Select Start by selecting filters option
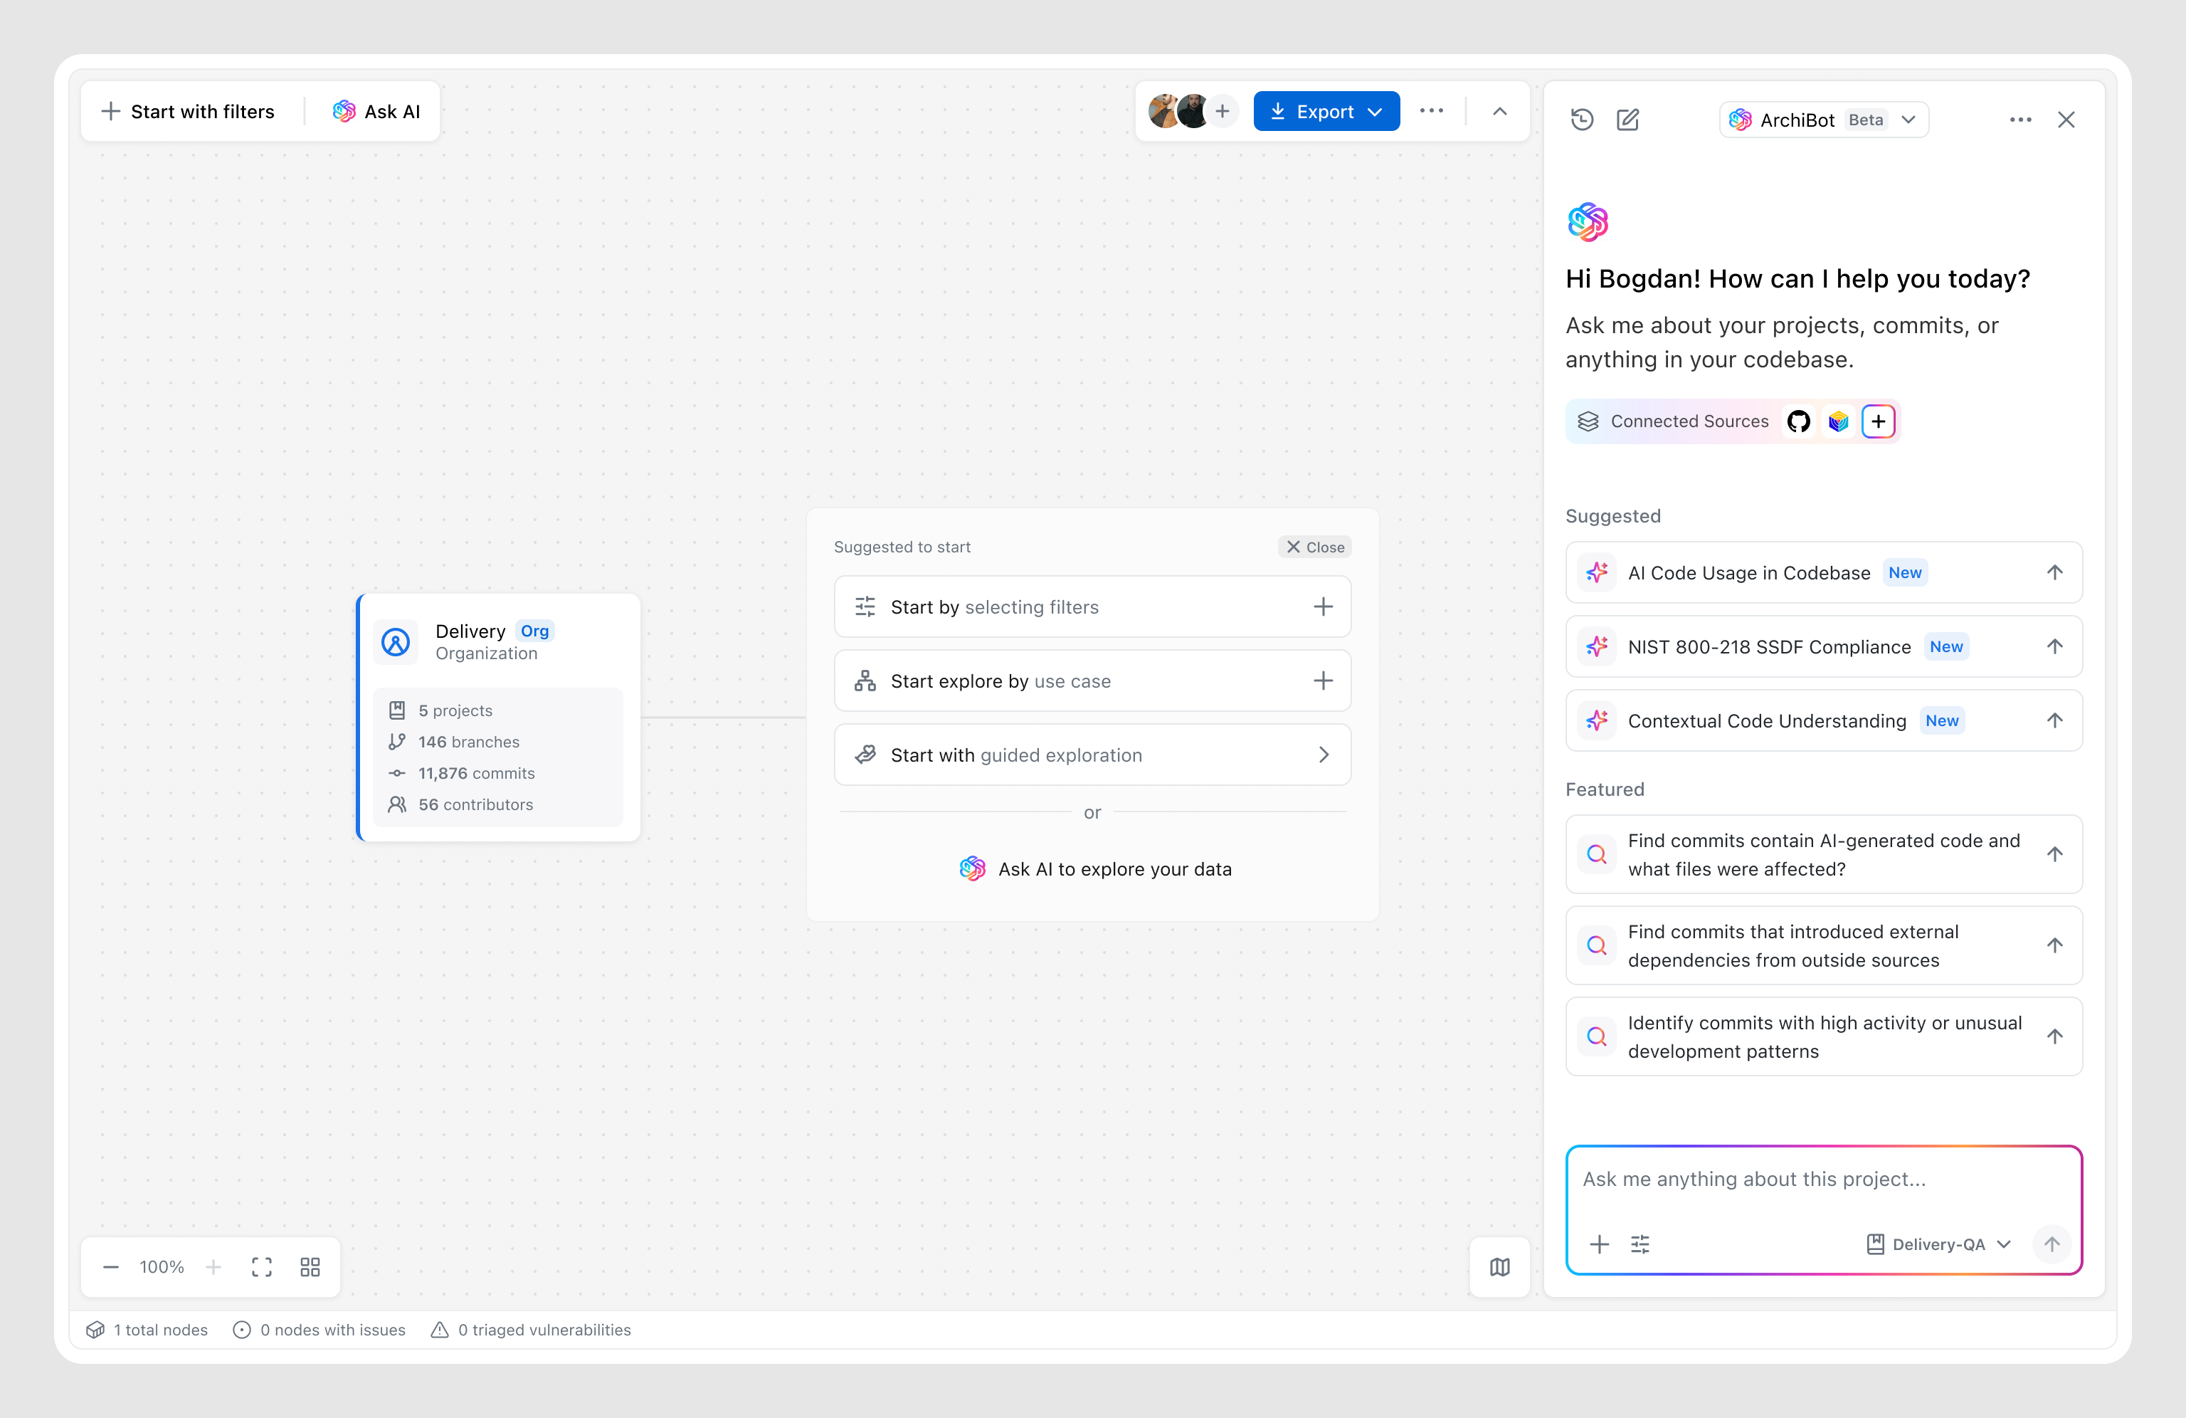The width and height of the screenshot is (2186, 1418). (x=1091, y=606)
